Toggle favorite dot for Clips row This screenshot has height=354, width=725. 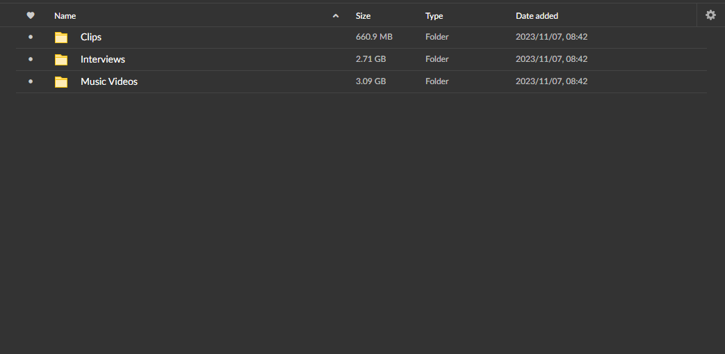pyautogui.click(x=31, y=37)
